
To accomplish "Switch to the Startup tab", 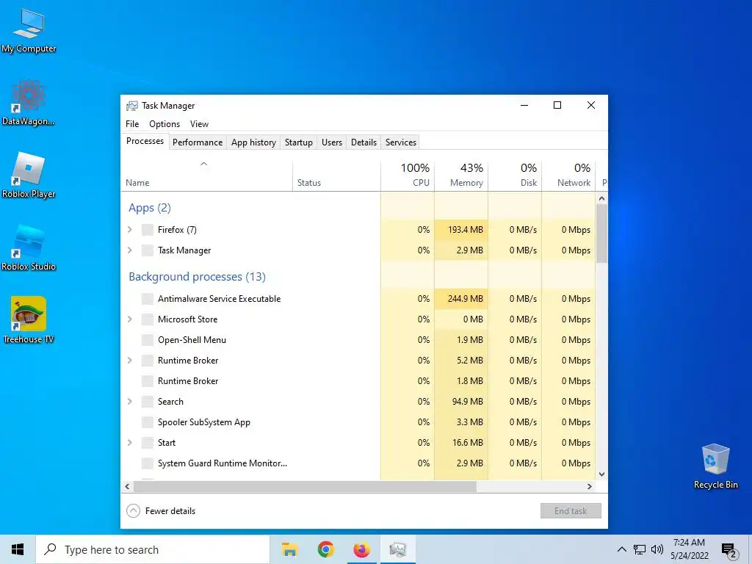I will (x=299, y=142).
